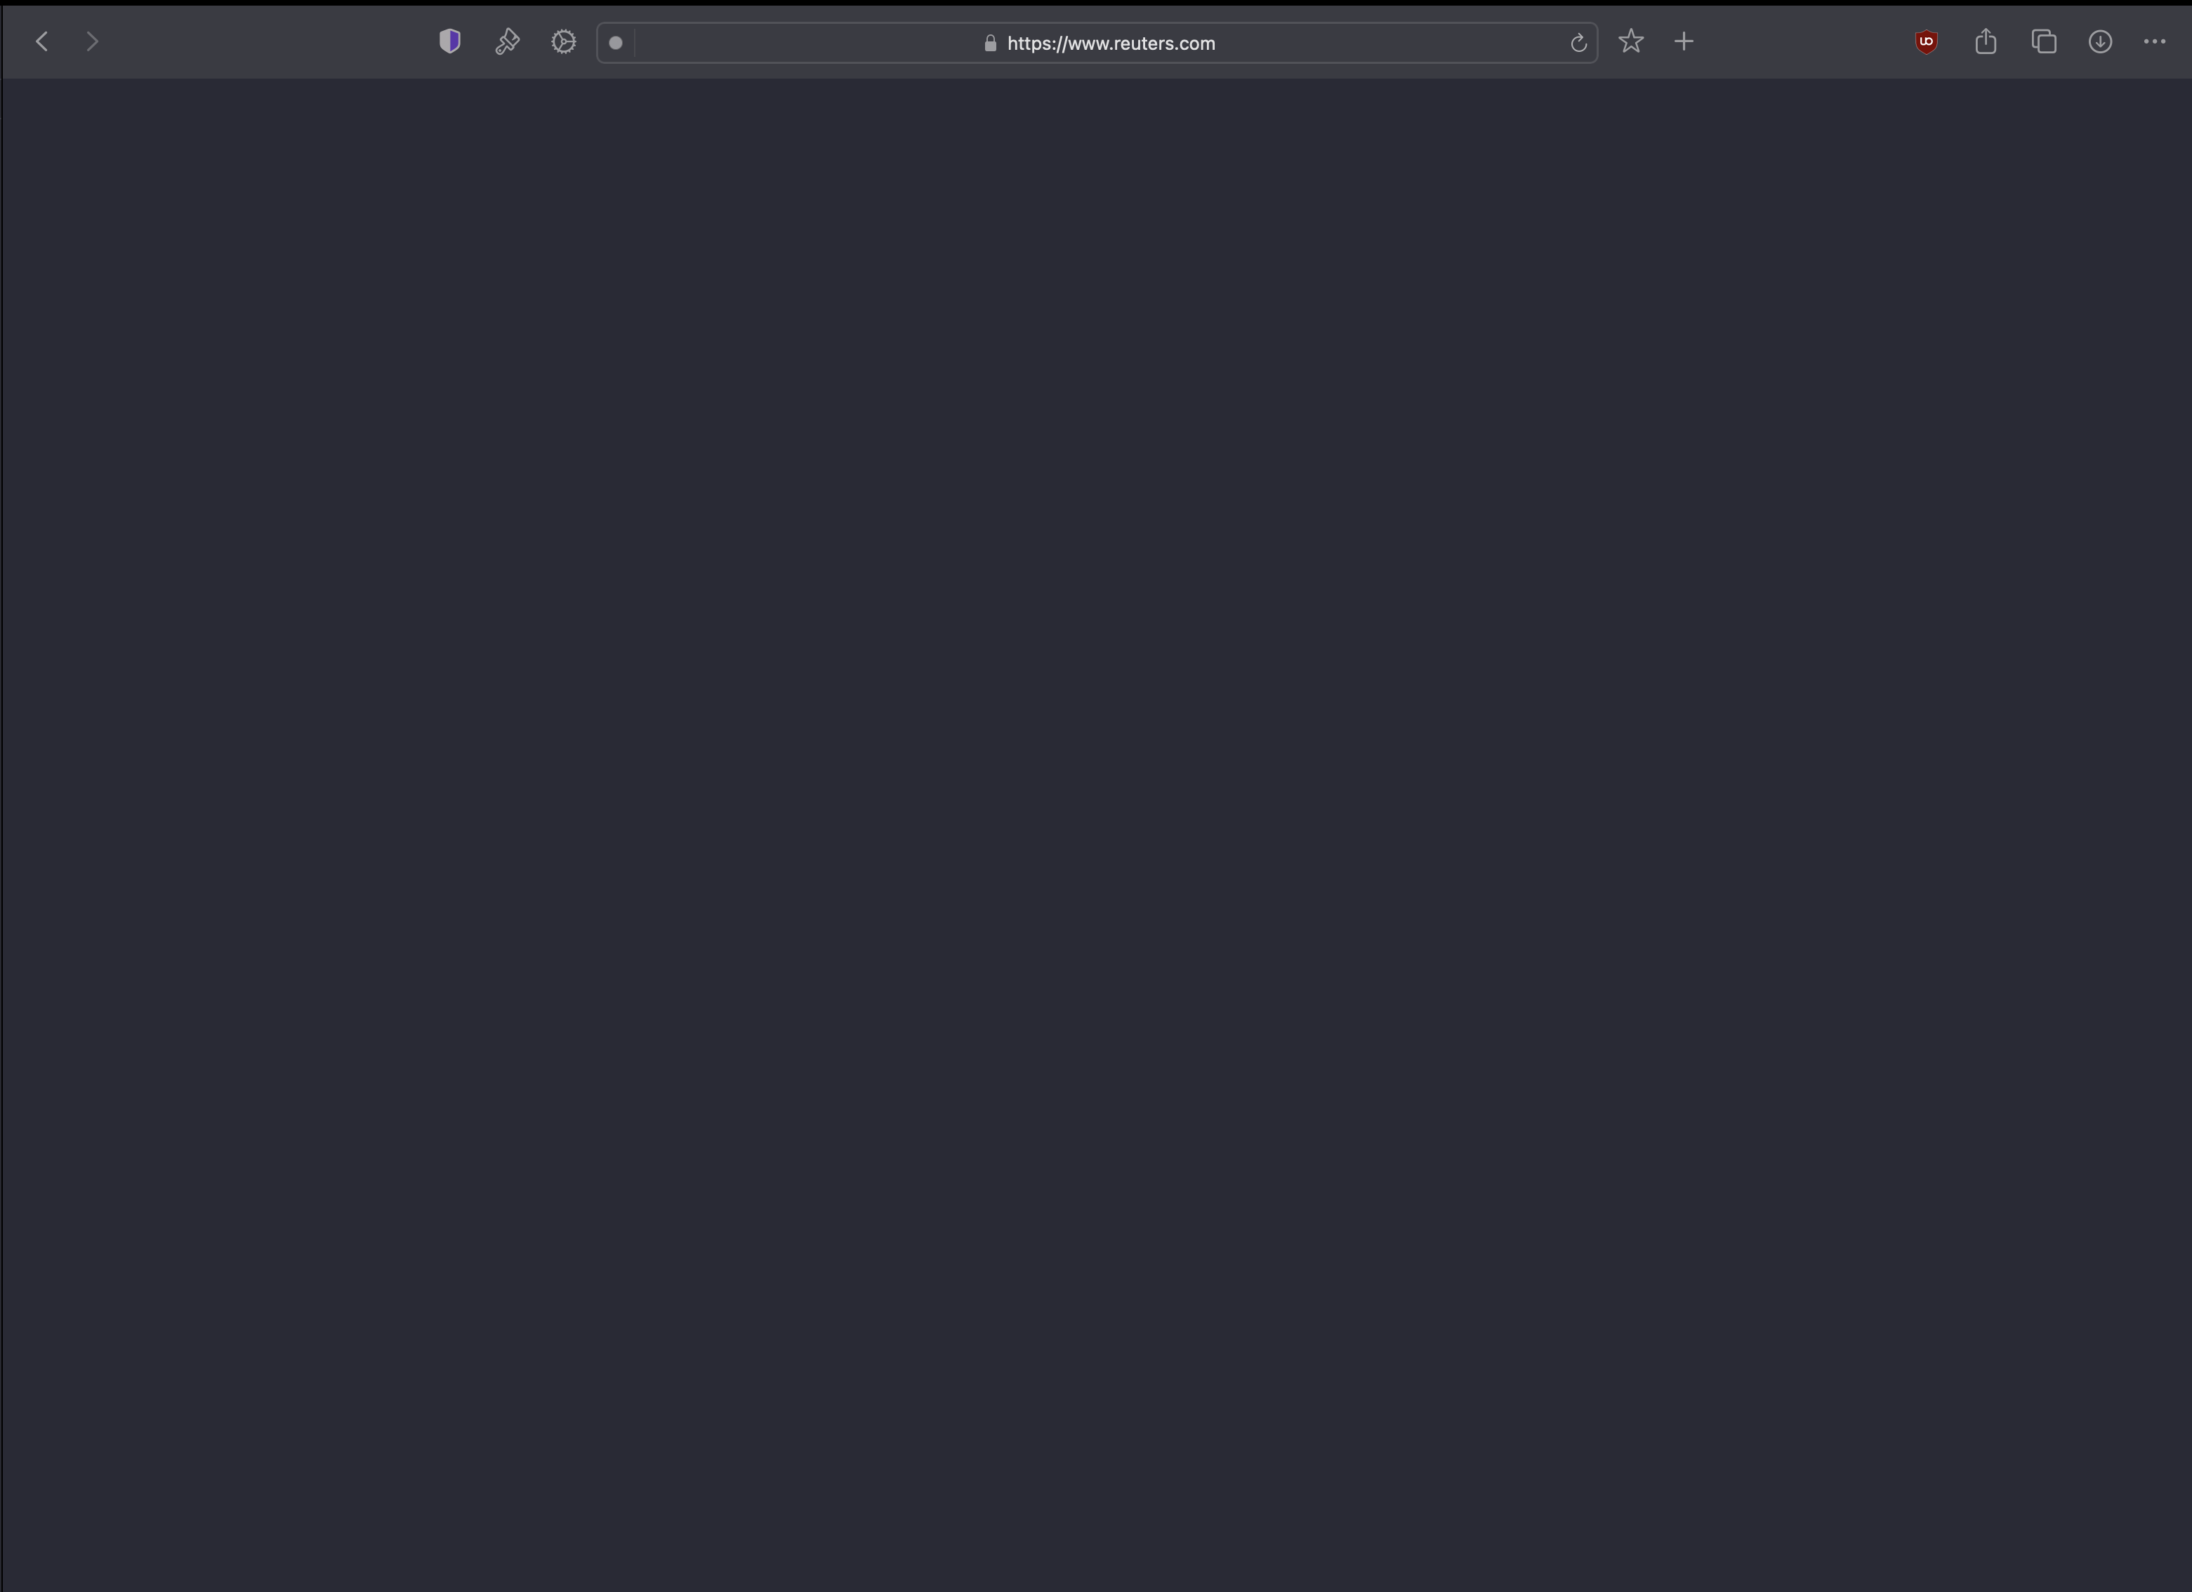Click the share icon in toolbar

(x=1985, y=41)
